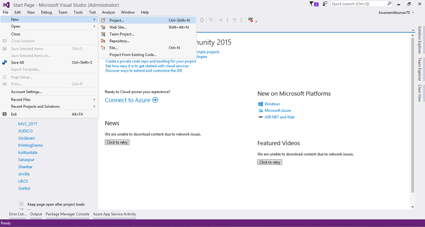Open the Edit menu
This screenshot has height=227, width=425.
18,12
